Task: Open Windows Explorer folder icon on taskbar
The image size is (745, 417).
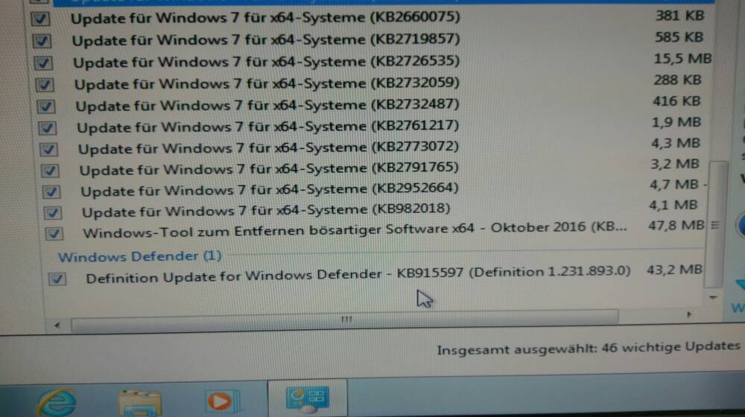Action: (140, 403)
